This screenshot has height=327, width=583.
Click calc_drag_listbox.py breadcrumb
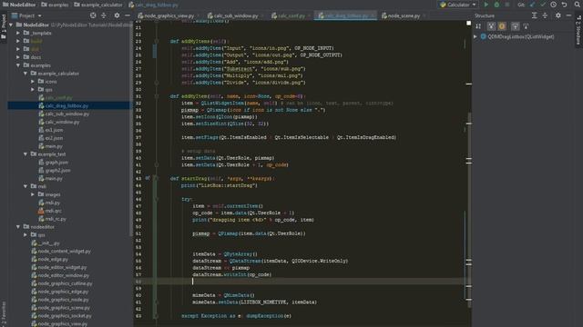[x=153, y=5]
